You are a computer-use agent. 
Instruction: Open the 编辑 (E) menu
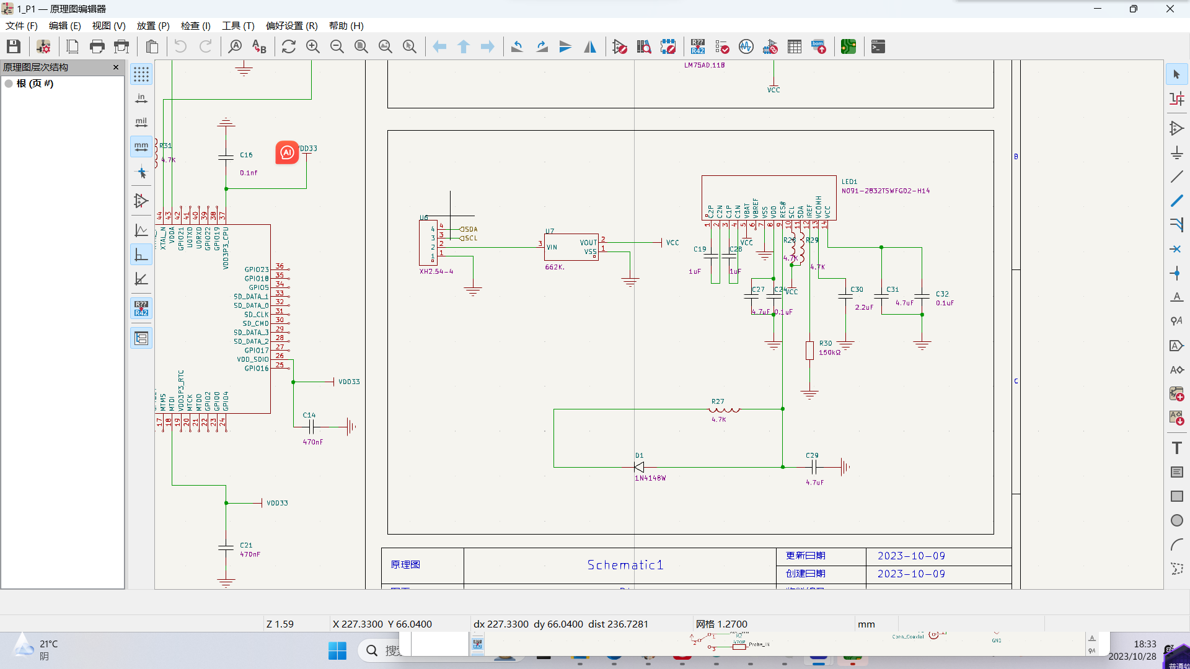(65, 25)
